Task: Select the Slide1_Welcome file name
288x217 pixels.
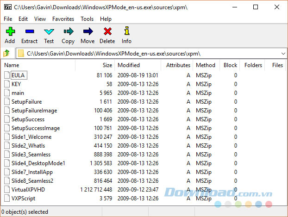Action: click(31, 137)
